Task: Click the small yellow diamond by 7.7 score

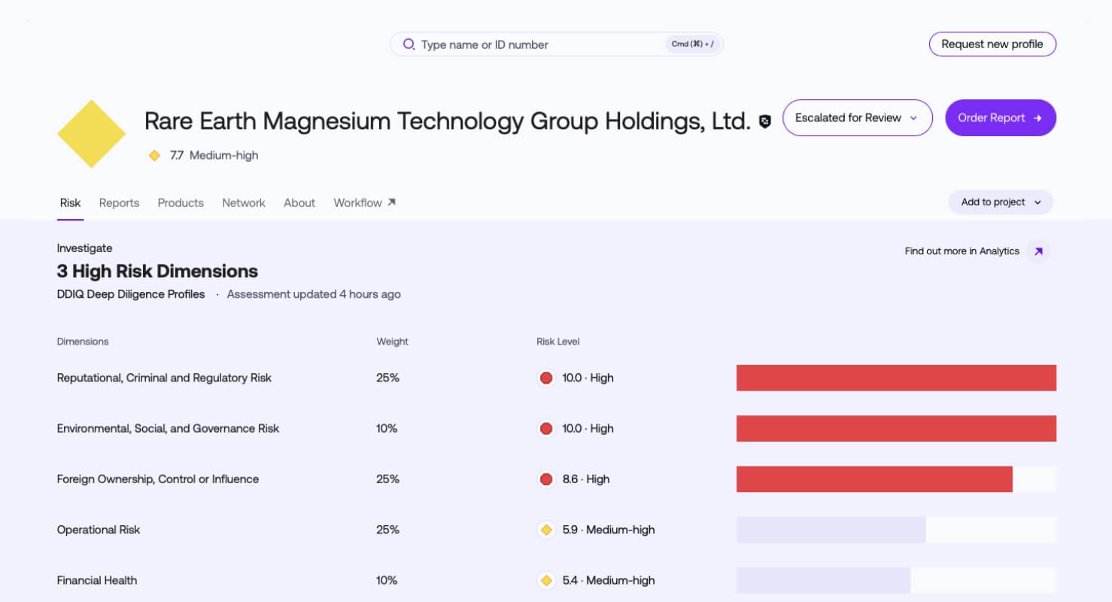Action: click(x=154, y=156)
